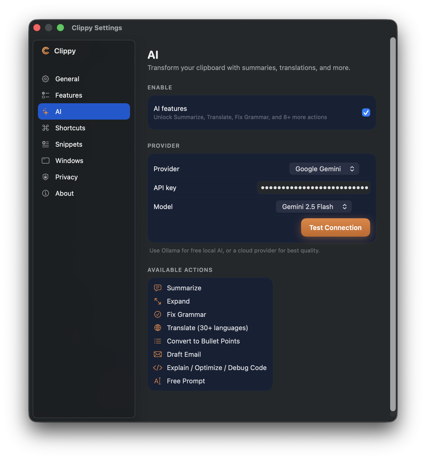Click the AI features label text
The width and height of the screenshot is (426, 460).
[170, 109]
